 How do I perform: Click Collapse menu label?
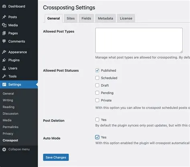[19, 149]
